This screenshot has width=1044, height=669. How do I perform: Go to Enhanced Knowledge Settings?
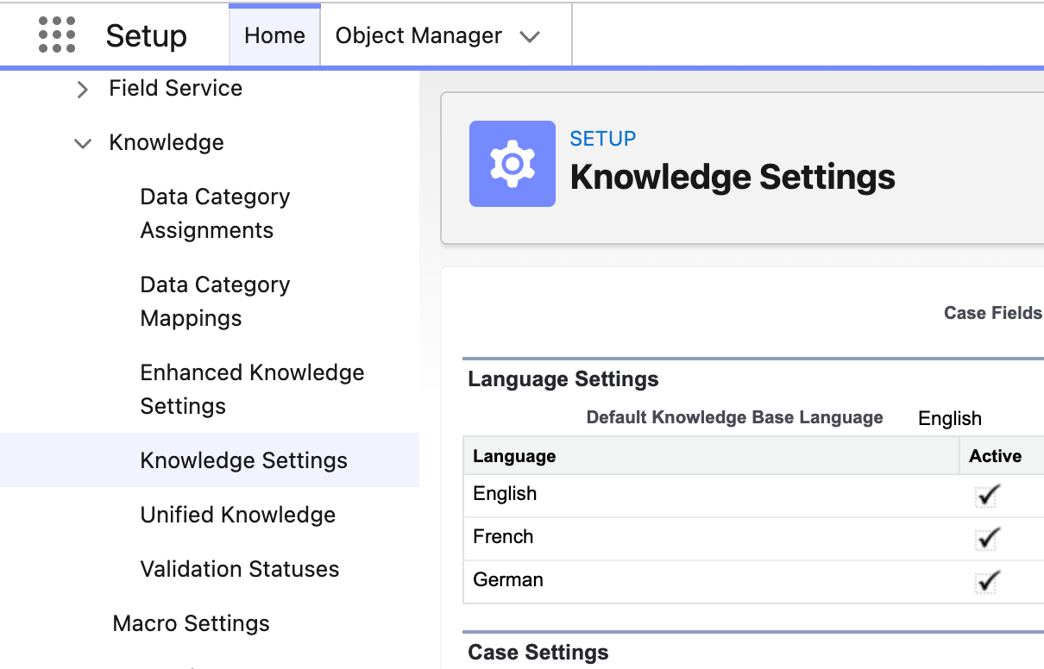pos(252,389)
